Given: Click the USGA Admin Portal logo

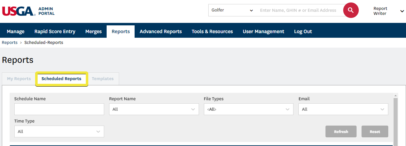Looking at the screenshot, I should coord(28,11).
